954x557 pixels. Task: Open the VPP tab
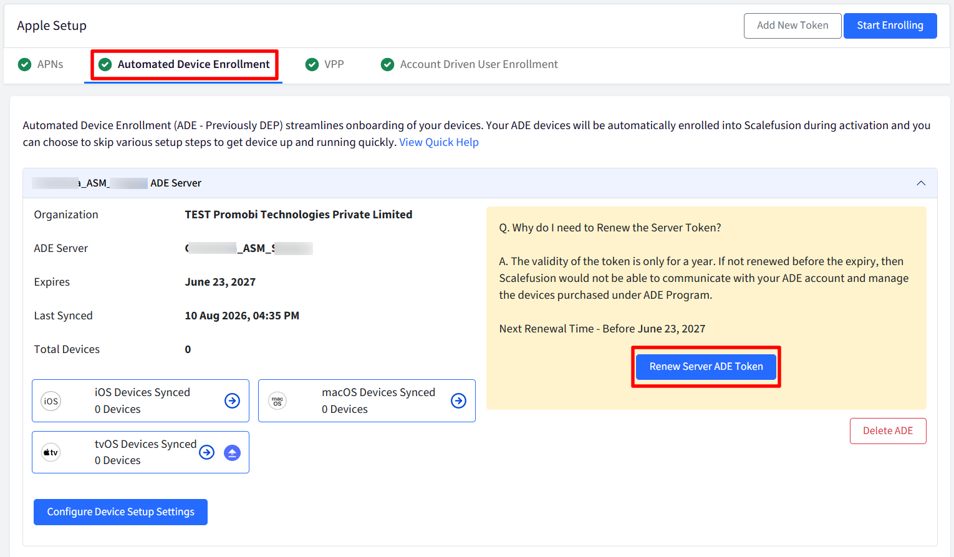tap(325, 64)
